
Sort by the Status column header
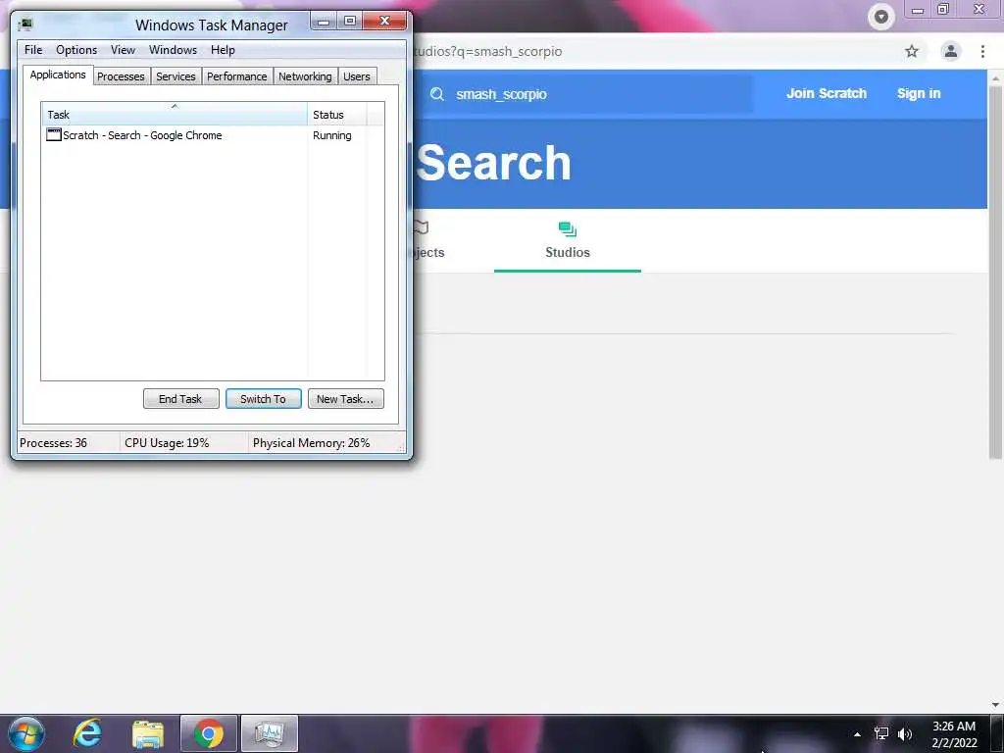(x=337, y=114)
